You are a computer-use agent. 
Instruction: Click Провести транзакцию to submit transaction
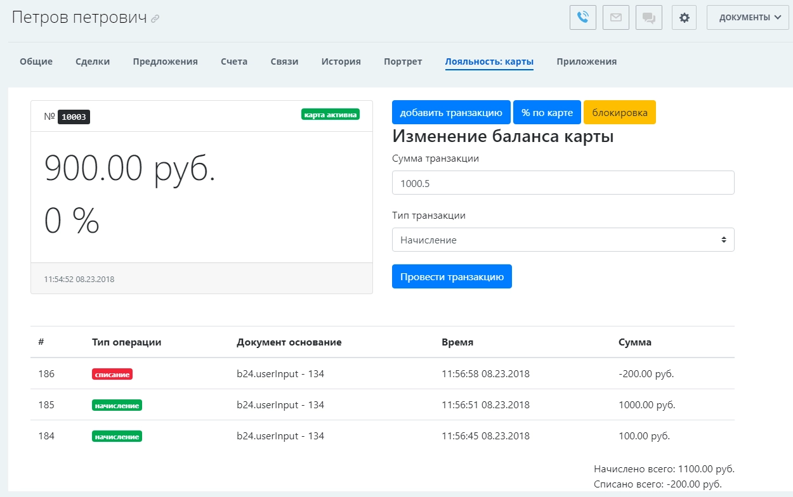(452, 276)
